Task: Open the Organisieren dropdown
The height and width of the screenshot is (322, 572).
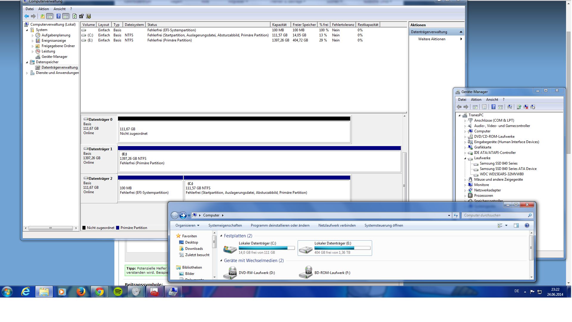Action: [x=187, y=226]
